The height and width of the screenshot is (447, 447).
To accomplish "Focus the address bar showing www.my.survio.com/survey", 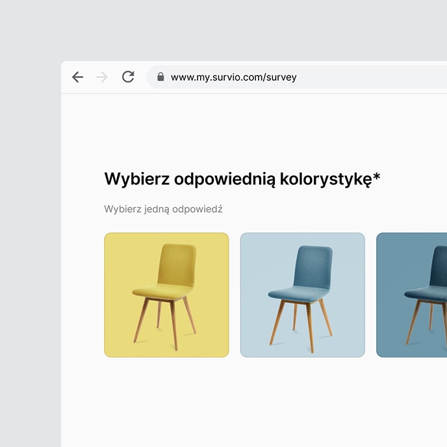I will pos(292,77).
